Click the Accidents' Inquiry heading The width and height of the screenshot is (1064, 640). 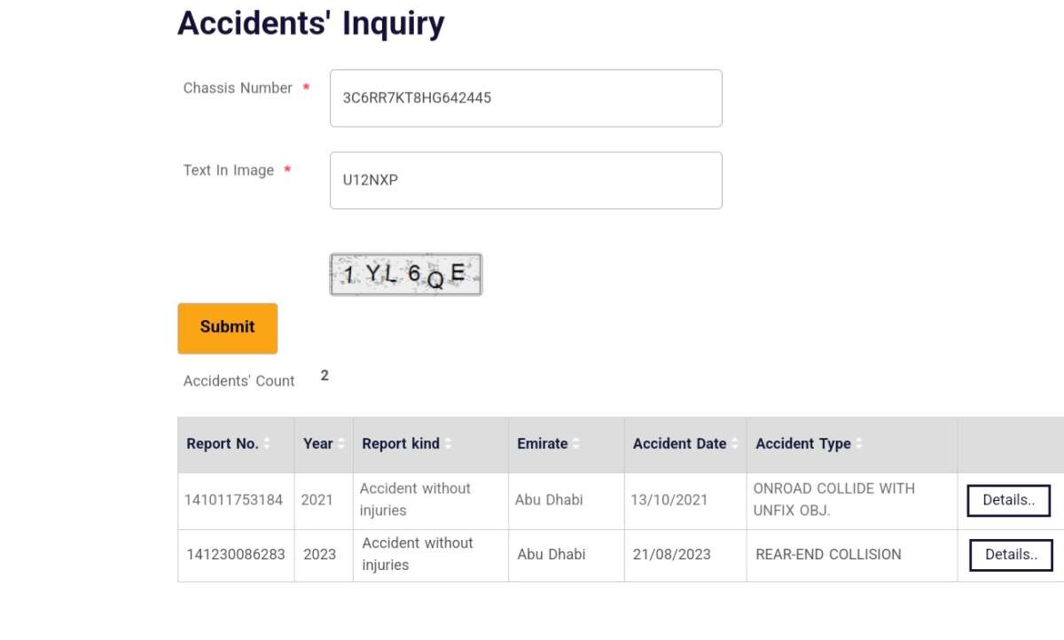310,23
